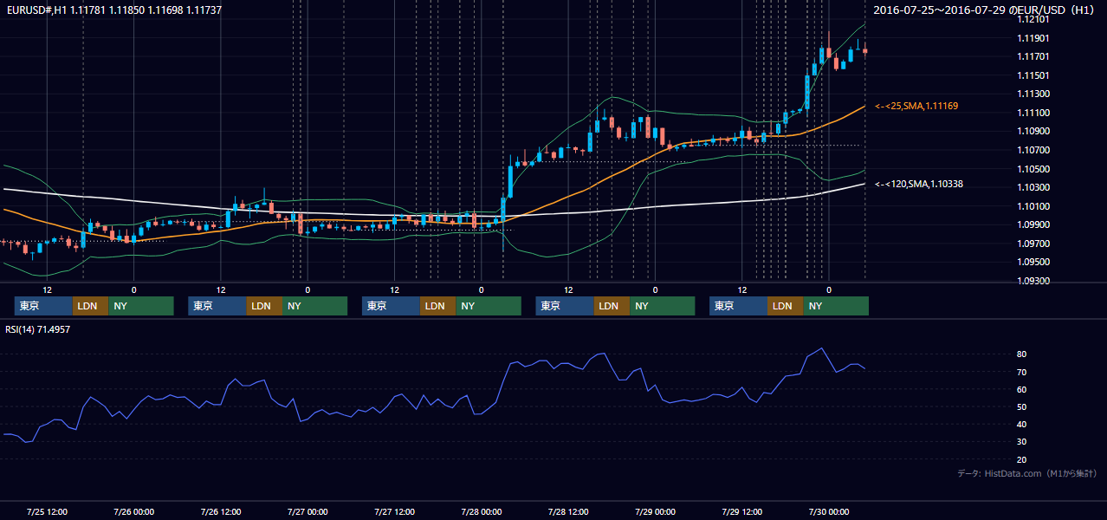This screenshot has height=520, width=1107.
Task: Click price axis label 1.11300
Action: click(x=1033, y=94)
